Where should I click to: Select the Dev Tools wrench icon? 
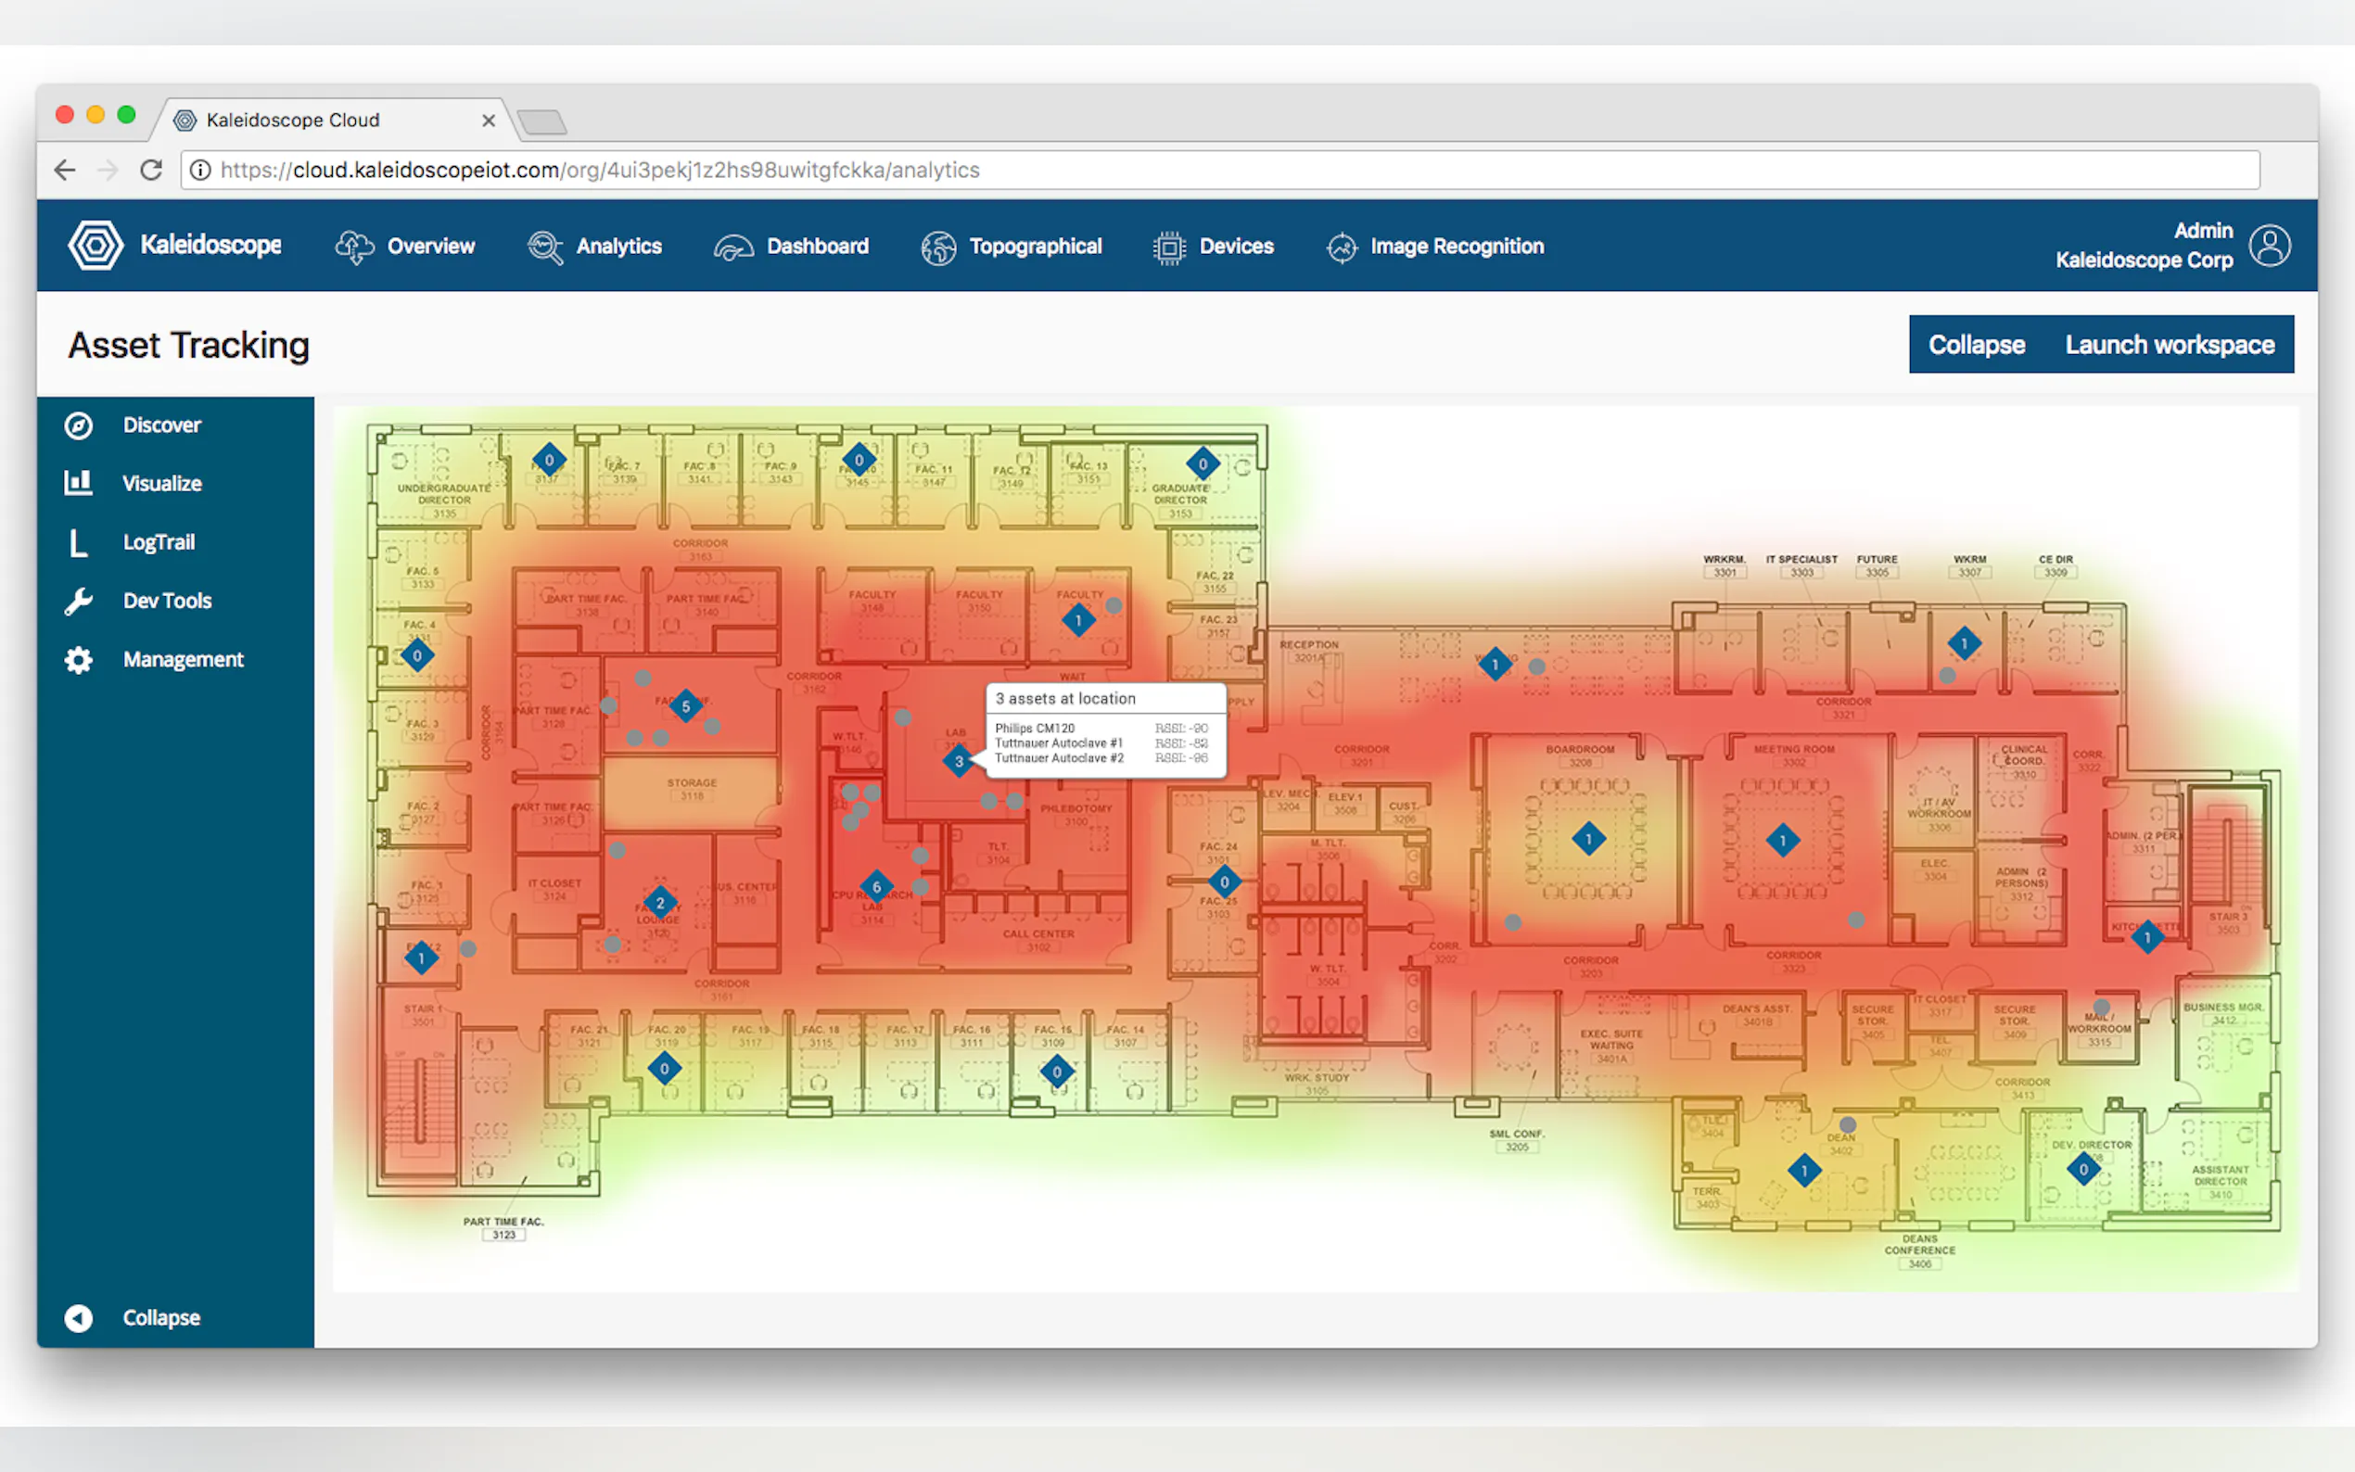(79, 601)
